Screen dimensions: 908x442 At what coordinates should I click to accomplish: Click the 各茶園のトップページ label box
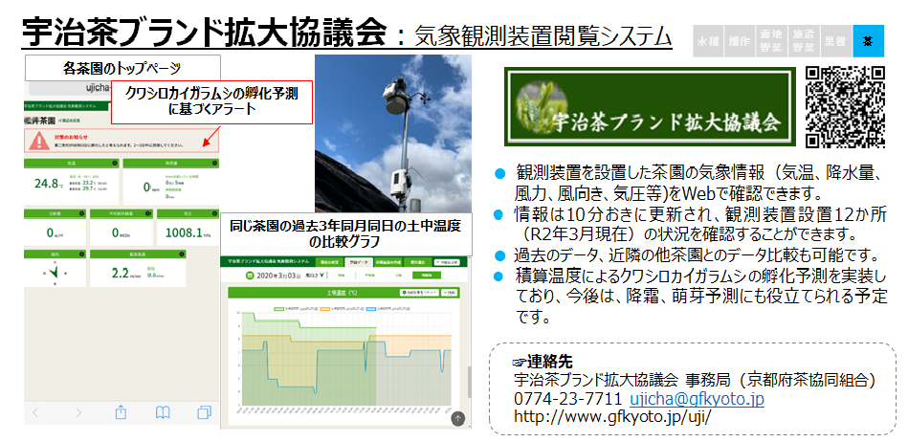122,68
